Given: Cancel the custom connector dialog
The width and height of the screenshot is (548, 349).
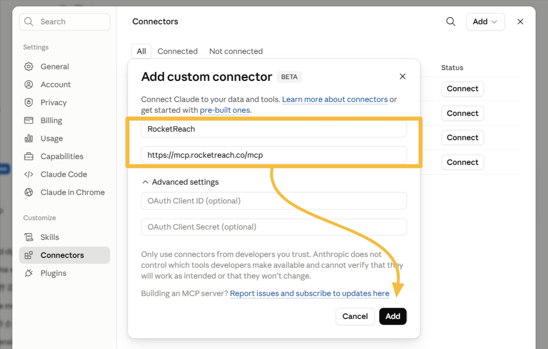Looking at the screenshot, I should pos(355,316).
